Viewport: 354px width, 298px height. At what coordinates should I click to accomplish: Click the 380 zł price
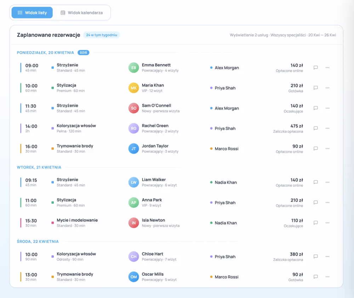pos(296,254)
